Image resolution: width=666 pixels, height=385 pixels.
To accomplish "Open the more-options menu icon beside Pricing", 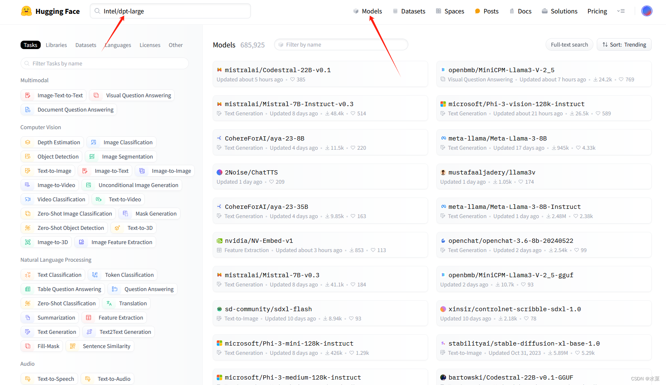I will coord(621,11).
